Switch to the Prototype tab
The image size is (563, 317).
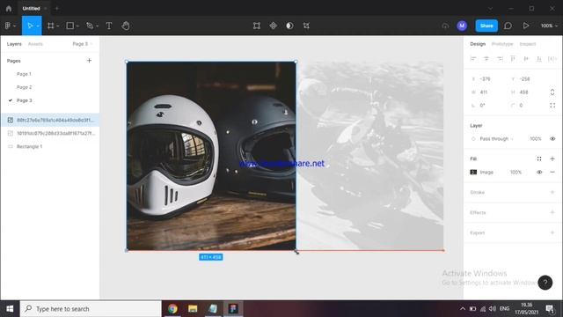click(x=502, y=44)
